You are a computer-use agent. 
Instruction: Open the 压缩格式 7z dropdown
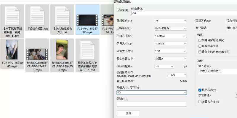170,21
